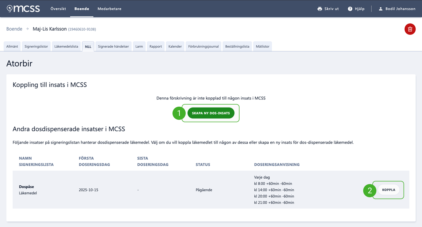Viewport: 422px width, 227px height.
Task: Click the ID number 19460610-9108
Action: (x=82, y=29)
